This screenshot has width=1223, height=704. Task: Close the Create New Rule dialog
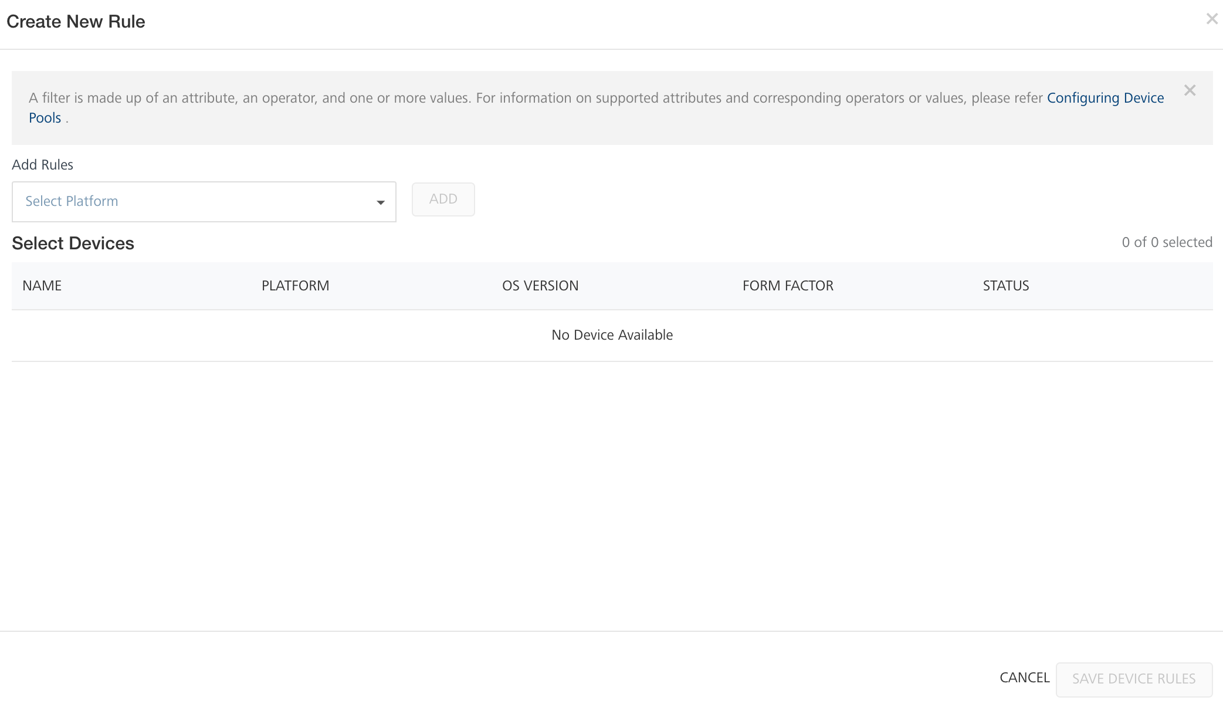point(1212,19)
